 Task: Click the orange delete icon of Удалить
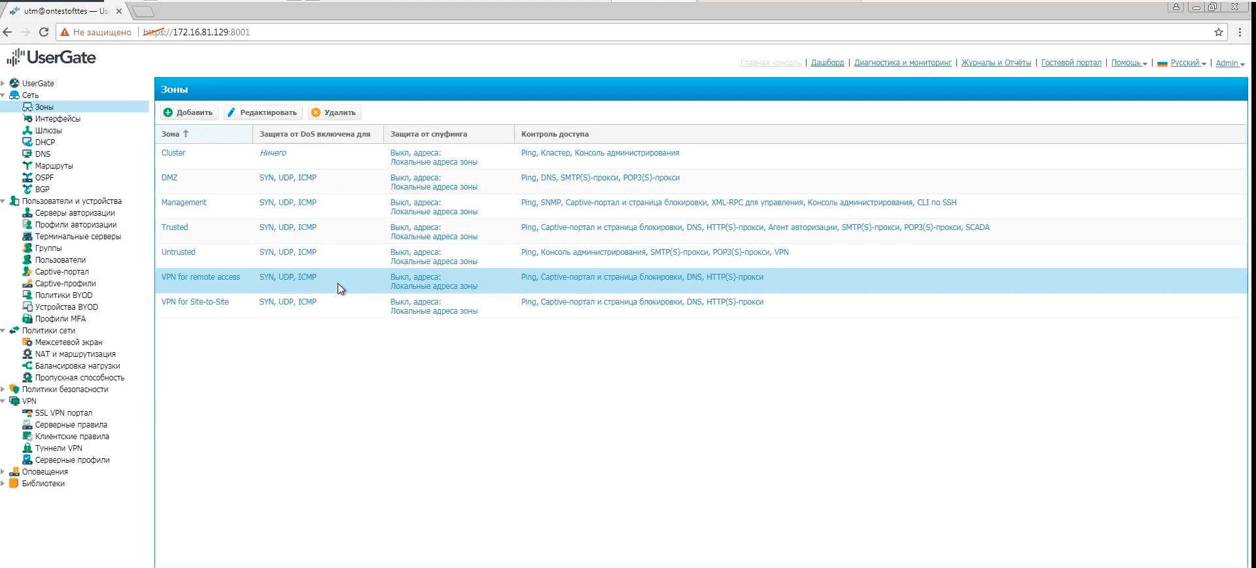click(x=316, y=112)
